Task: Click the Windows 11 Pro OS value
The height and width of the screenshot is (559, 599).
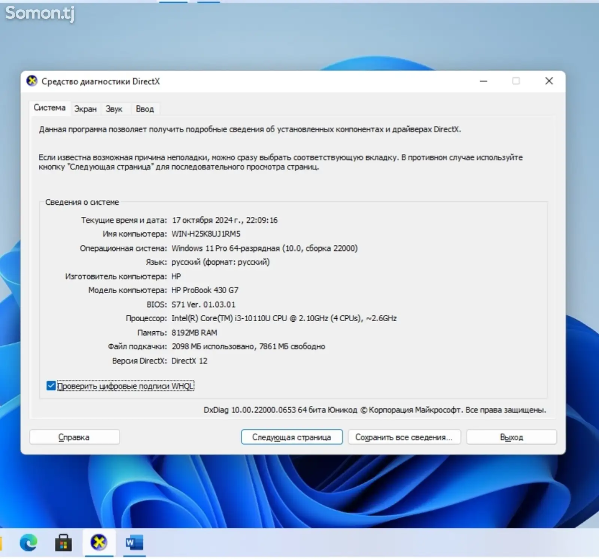Action: [x=264, y=248]
